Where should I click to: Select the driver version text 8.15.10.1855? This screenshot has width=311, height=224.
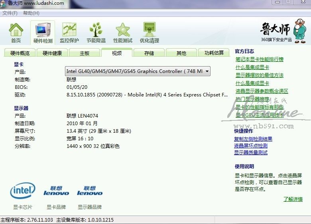[x=81, y=95]
